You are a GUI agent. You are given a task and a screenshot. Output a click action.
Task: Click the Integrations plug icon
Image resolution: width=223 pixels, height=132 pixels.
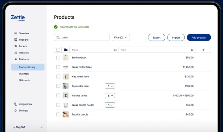click(16, 104)
